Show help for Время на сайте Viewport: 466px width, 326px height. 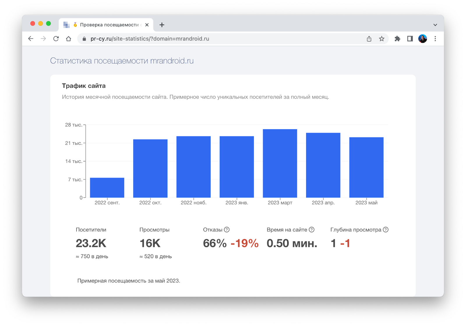click(x=312, y=230)
